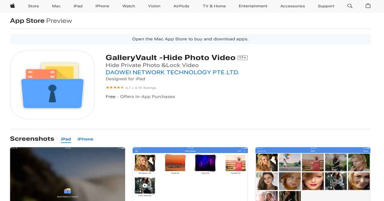Open the Store menu

[x=33, y=6]
